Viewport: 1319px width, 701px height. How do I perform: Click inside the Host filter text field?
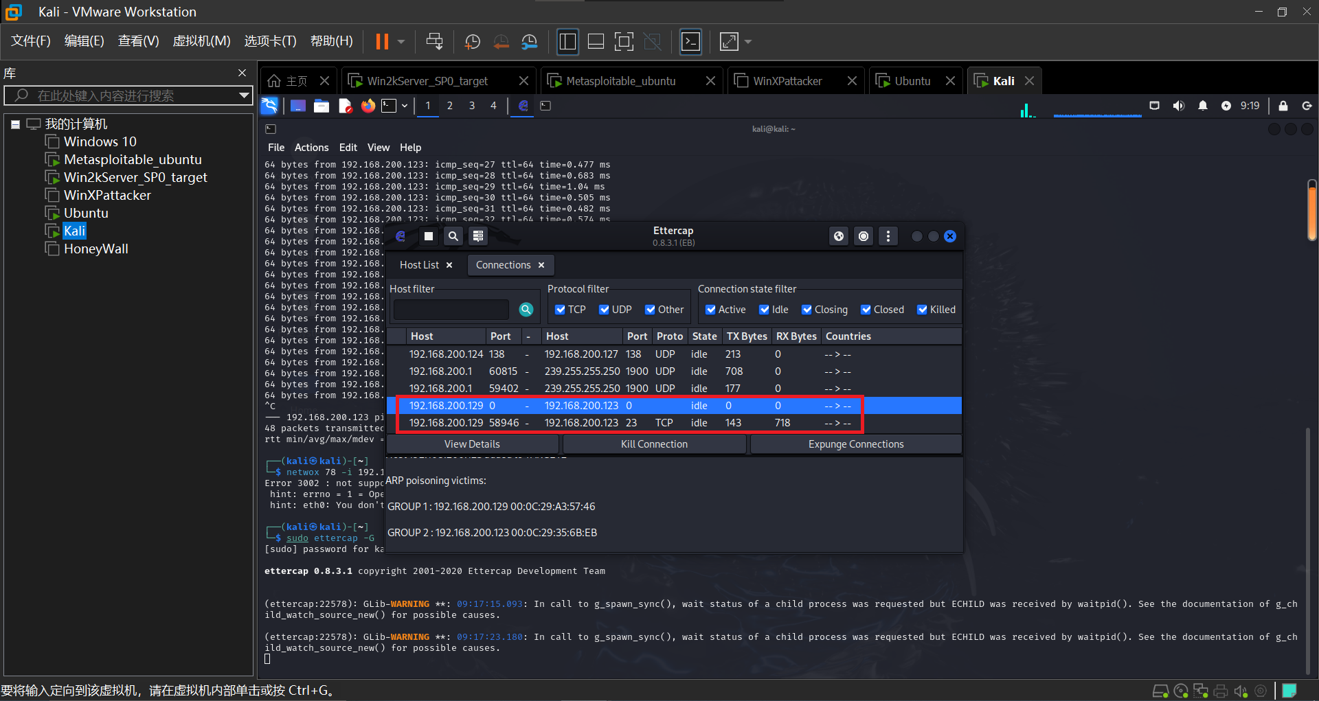[451, 310]
